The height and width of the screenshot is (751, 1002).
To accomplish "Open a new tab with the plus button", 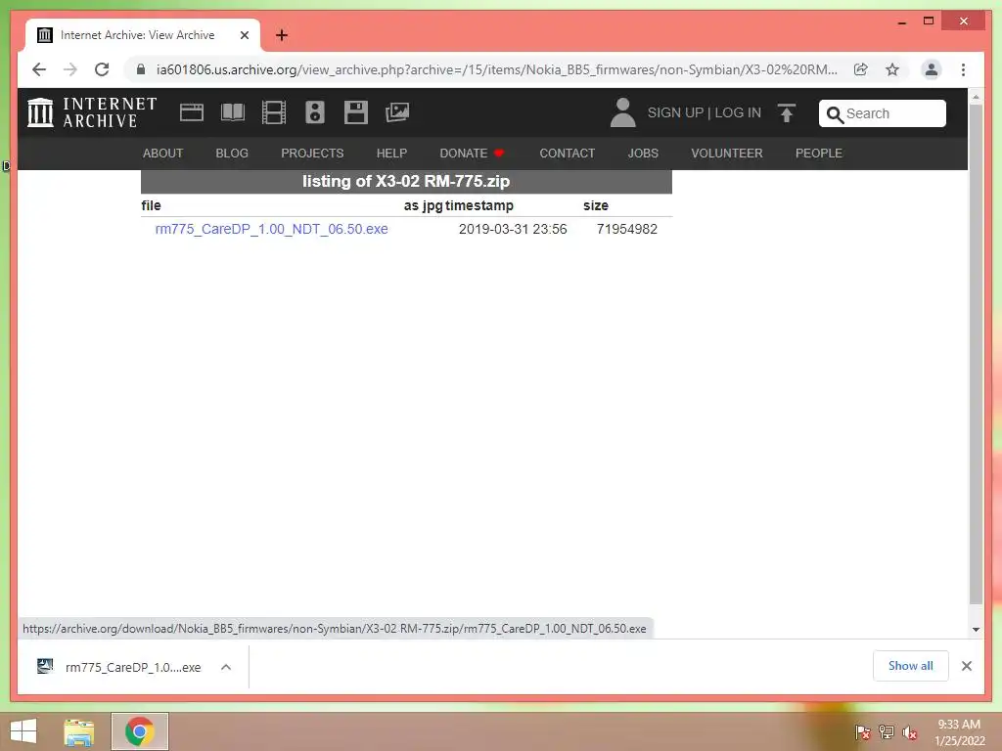I will 282,35.
